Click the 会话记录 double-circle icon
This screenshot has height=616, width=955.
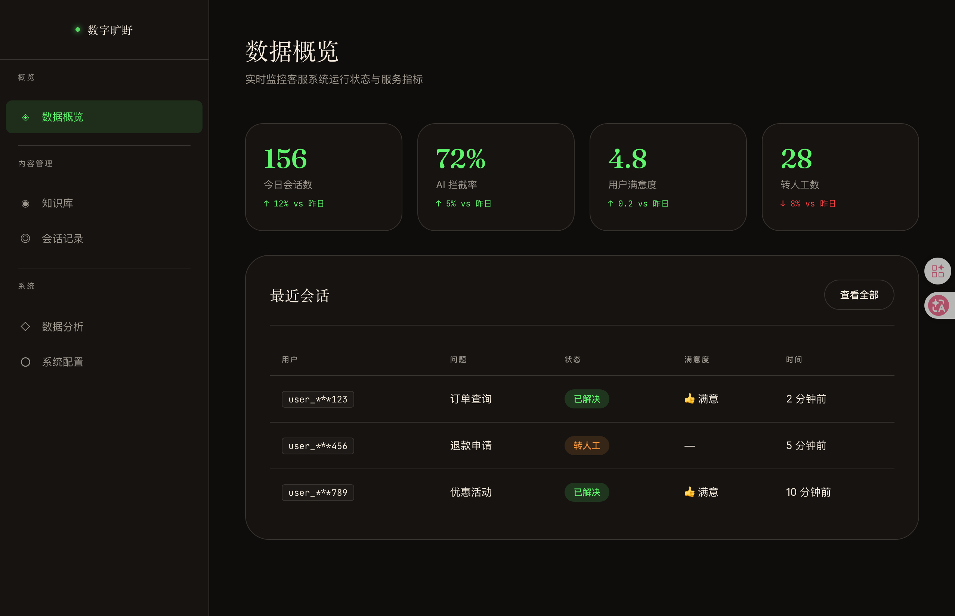pyautogui.click(x=25, y=239)
